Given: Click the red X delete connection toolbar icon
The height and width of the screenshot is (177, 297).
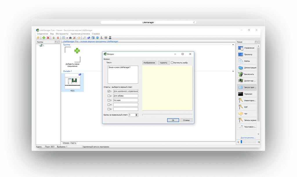Looking at the screenshot, I should [48, 38].
